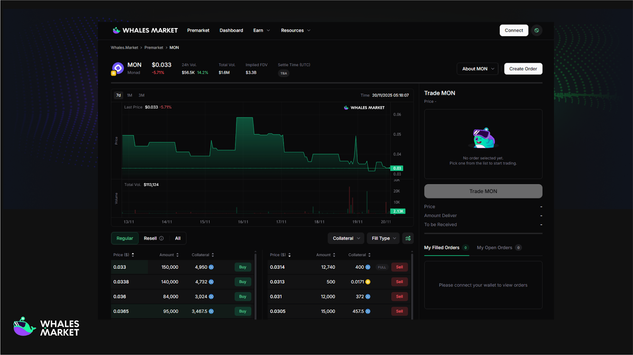Click the 150,000 amount cell
Screen dimensions: 633x355
(x=170, y=267)
